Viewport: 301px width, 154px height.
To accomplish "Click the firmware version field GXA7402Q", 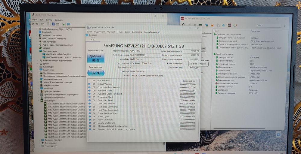I will click(x=145, y=51).
